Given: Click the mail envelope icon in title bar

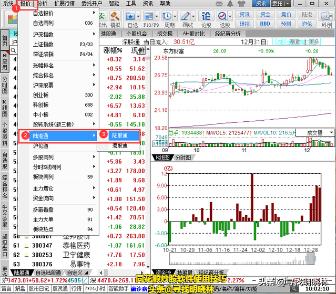Looking at the screenshot, I should click(x=219, y=4).
